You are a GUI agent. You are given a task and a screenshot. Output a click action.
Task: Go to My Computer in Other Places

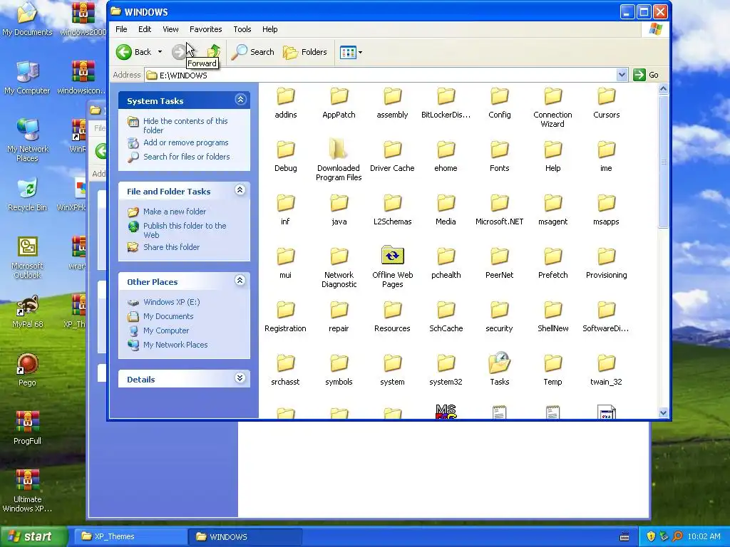[x=165, y=330]
